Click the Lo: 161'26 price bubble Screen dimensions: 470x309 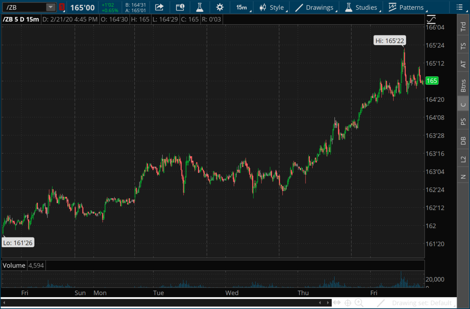pos(17,243)
